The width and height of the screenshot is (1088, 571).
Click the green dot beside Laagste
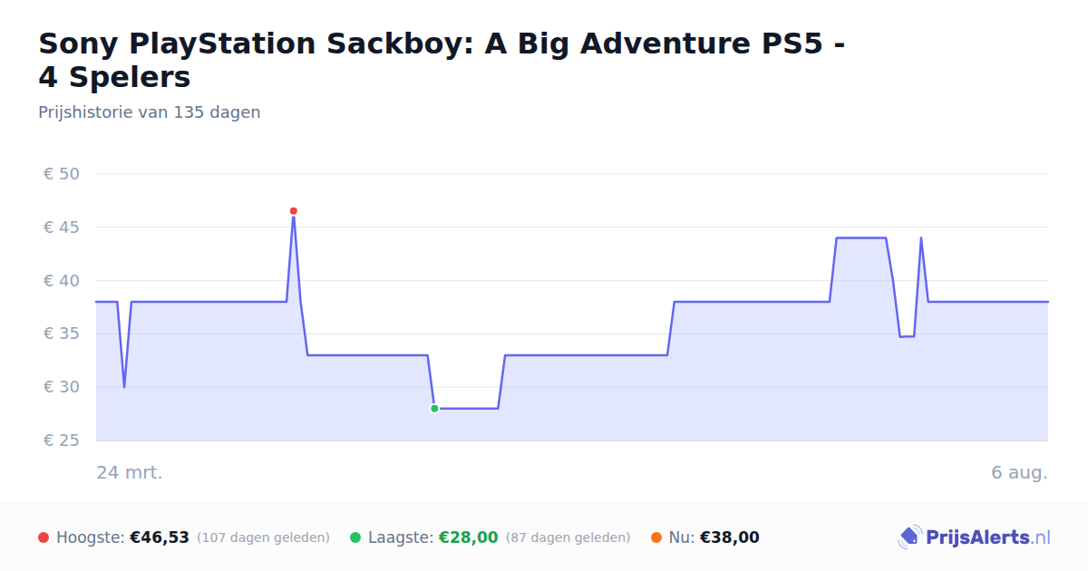pyautogui.click(x=355, y=537)
